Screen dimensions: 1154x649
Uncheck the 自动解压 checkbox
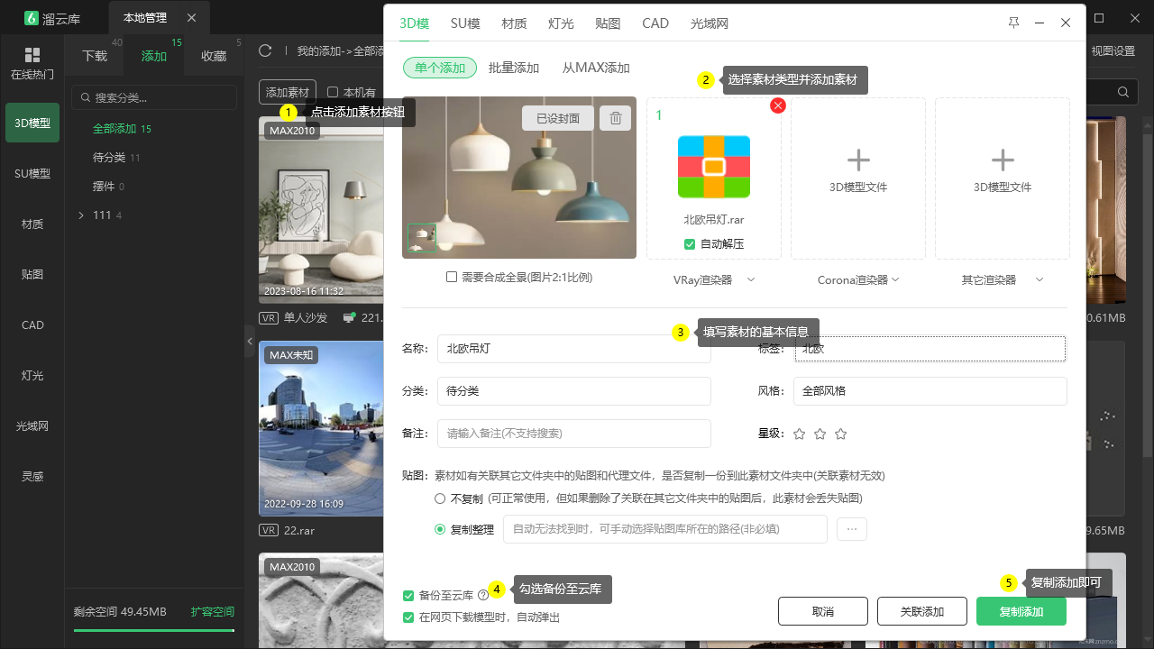click(690, 244)
